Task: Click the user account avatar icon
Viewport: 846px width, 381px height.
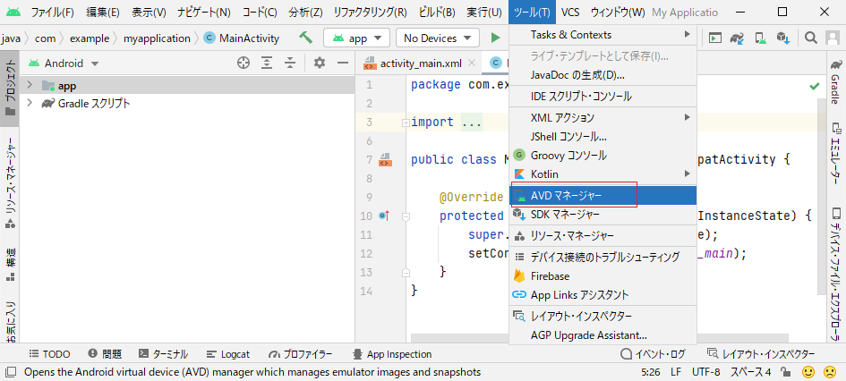Action: tap(833, 38)
